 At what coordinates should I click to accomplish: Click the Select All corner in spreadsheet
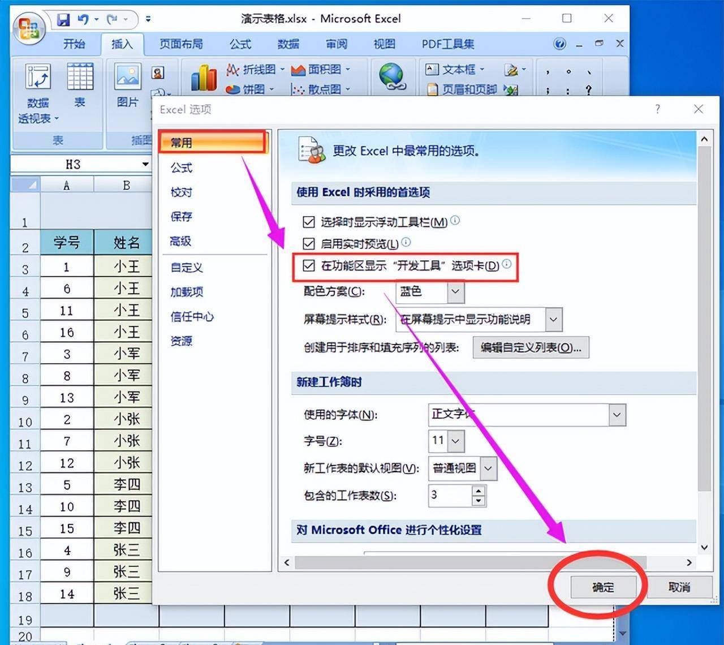(25, 184)
